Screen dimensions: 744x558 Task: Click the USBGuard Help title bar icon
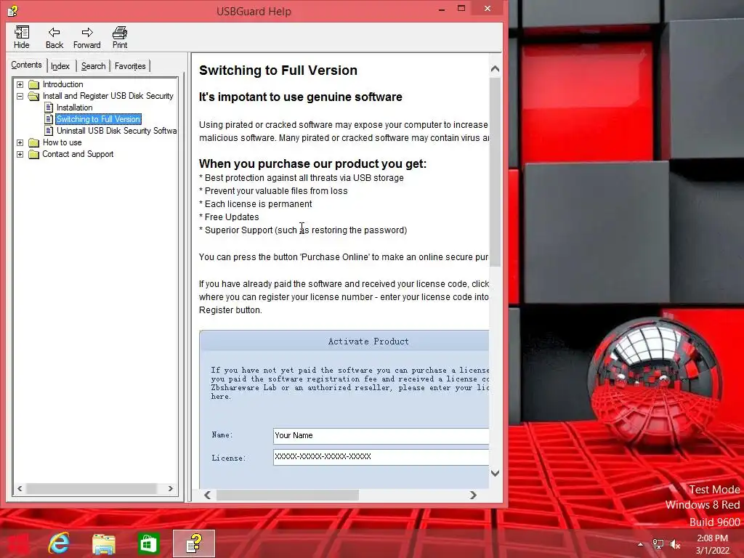12,10
